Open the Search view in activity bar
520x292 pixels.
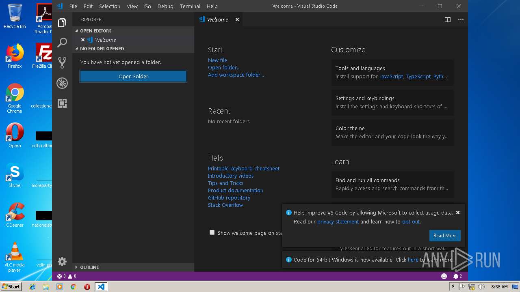[x=62, y=43]
